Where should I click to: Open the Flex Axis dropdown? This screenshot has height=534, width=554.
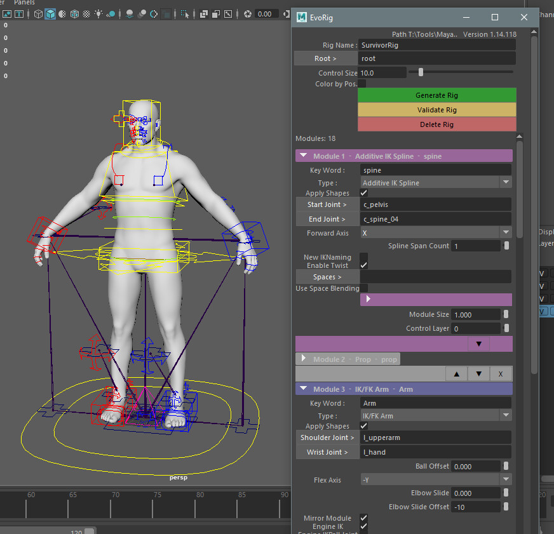tap(506, 479)
